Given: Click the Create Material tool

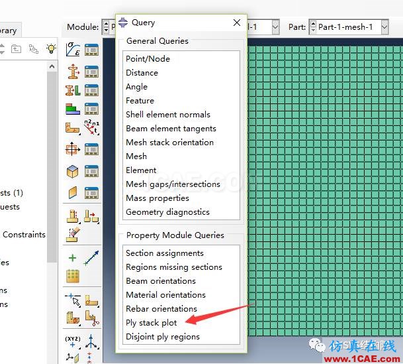Looking at the screenshot, I should point(73,50).
